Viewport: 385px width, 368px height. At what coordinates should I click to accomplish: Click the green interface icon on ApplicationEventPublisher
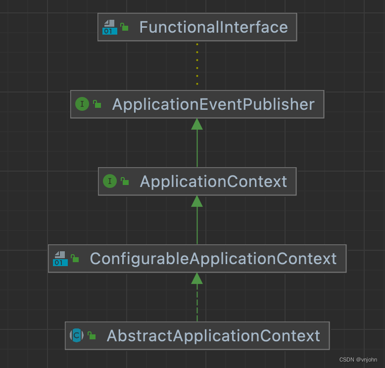82,104
